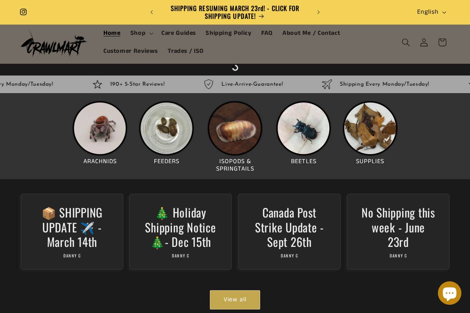This screenshot has width=470, height=313.
Task: Click the Crawlmart logo
Action: 54,43
